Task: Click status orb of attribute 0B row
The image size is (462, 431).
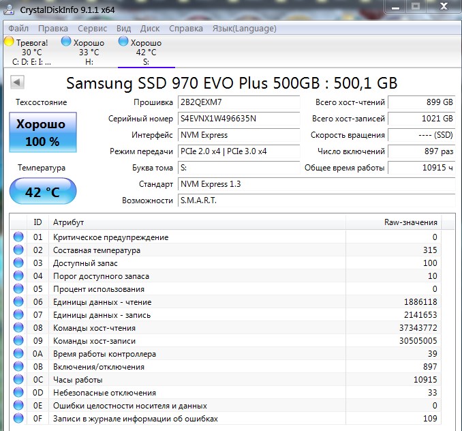Action: point(18,366)
